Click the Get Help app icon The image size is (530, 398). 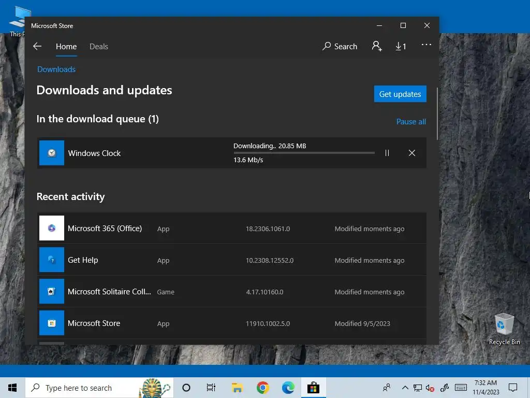point(52,260)
